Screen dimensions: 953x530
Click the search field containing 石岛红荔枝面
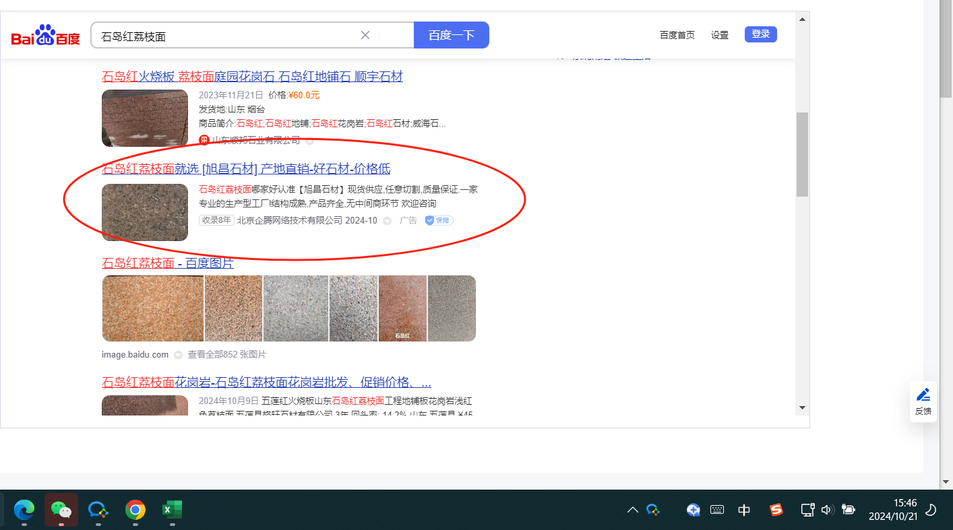(x=226, y=36)
